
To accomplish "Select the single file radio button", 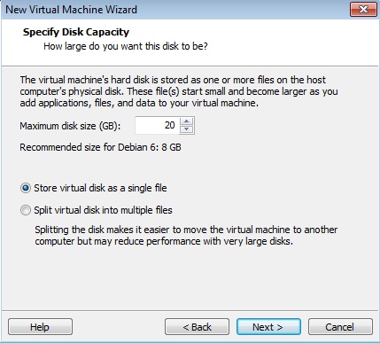I will pyautogui.click(x=26, y=188).
